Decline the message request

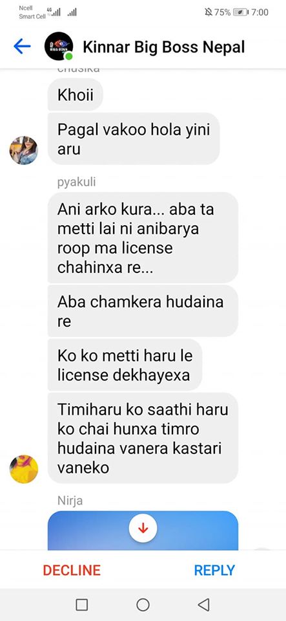(x=72, y=570)
